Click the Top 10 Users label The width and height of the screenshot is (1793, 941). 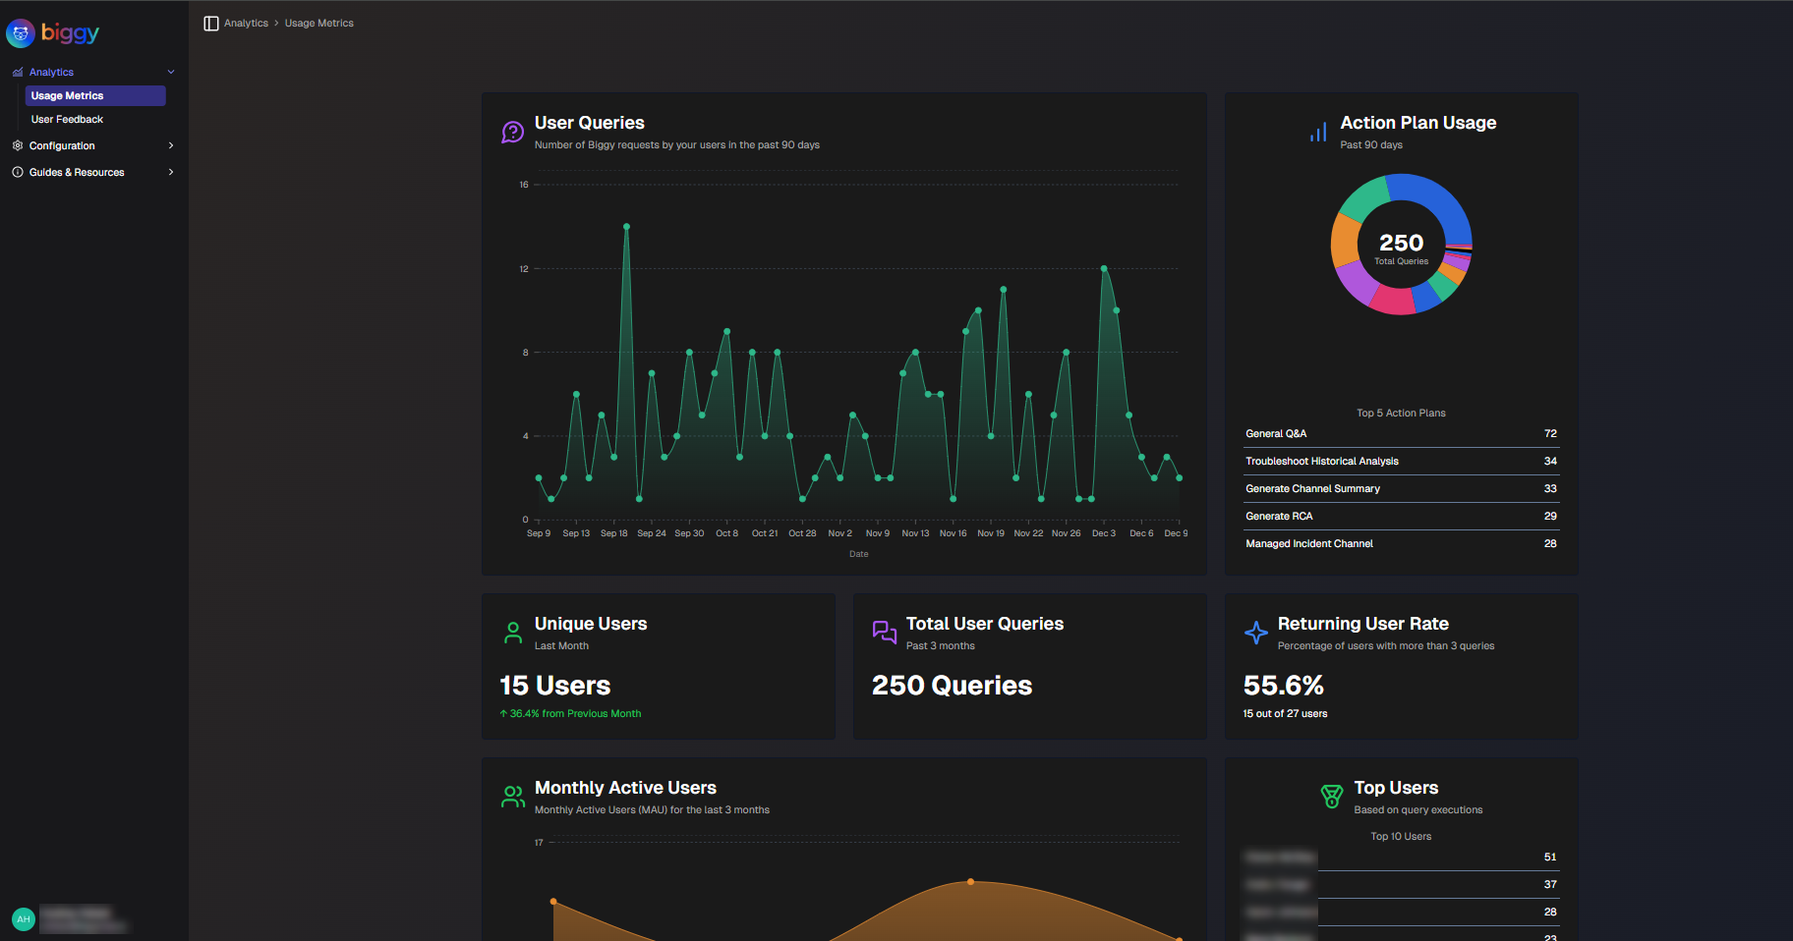[x=1401, y=837]
